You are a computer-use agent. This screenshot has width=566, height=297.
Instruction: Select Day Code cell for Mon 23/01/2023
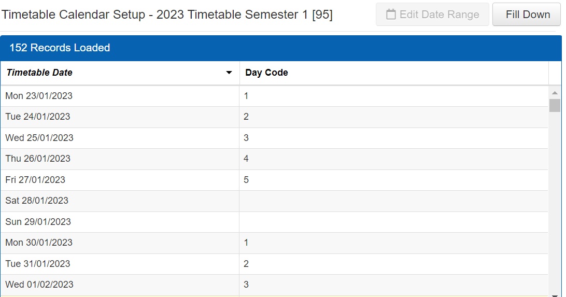click(393, 96)
